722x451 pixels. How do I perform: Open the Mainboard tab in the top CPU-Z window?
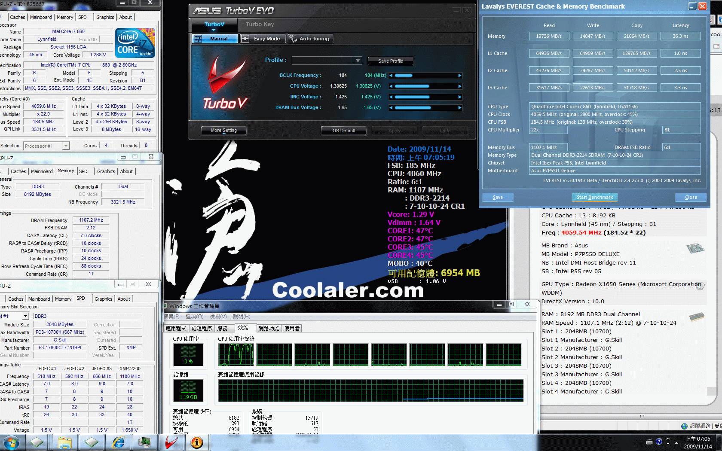[41, 17]
